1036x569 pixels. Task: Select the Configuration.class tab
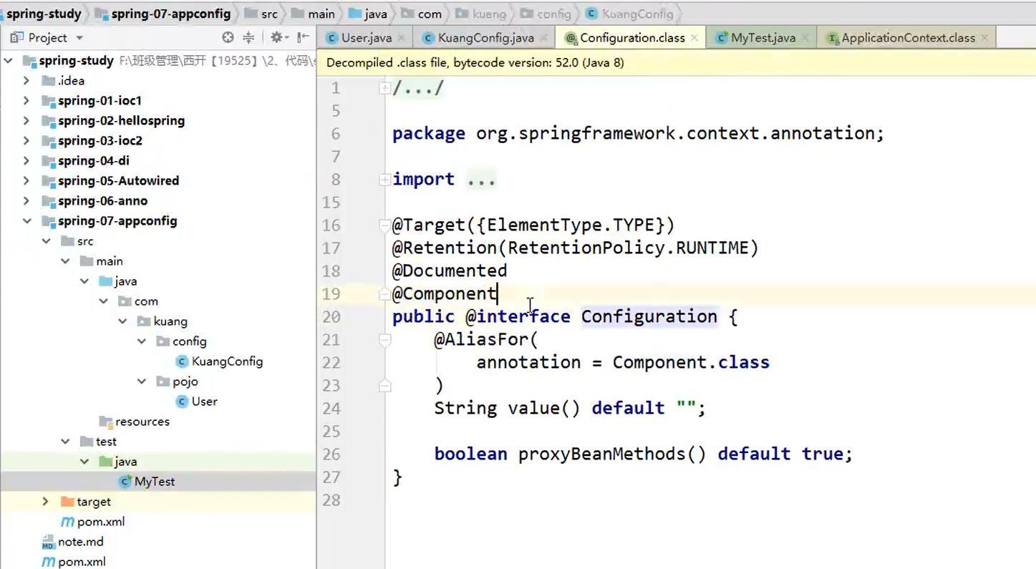(x=631, y=38)
